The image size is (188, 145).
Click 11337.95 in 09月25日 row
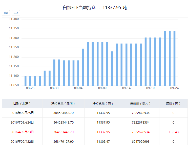point(103,113)
